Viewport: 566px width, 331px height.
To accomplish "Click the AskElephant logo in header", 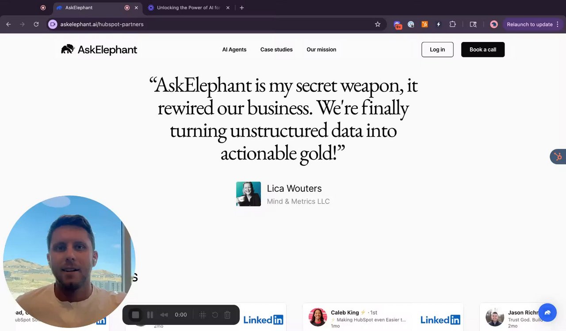I will (x=99, y=49).
